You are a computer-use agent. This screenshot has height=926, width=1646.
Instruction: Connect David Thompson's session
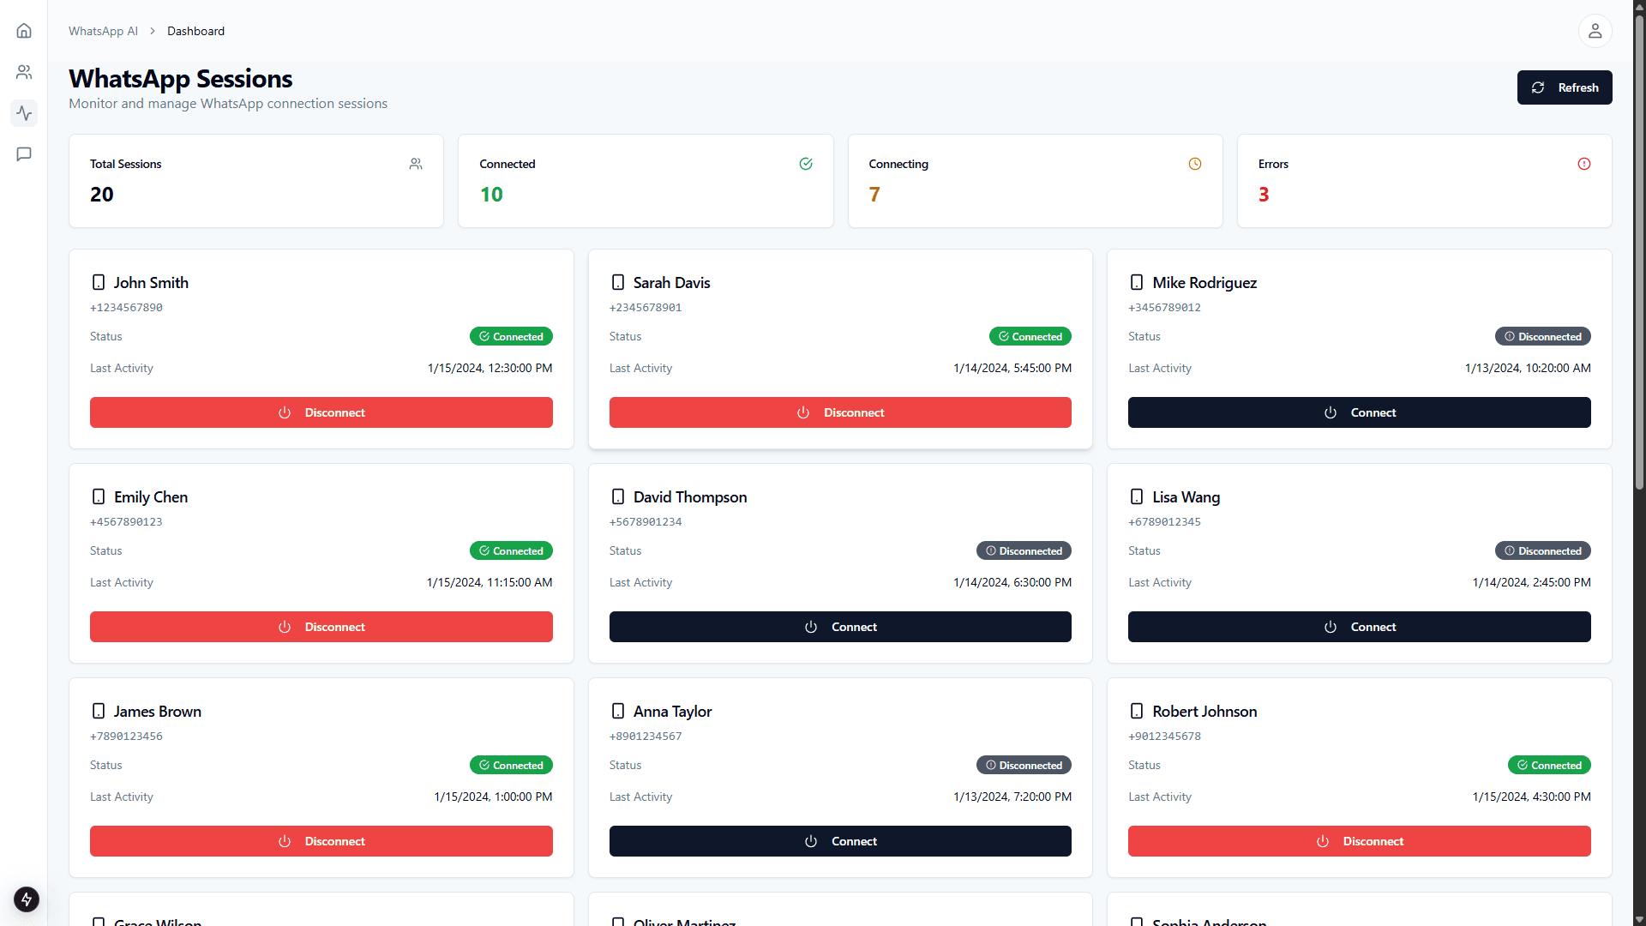[x=840, y=627]
